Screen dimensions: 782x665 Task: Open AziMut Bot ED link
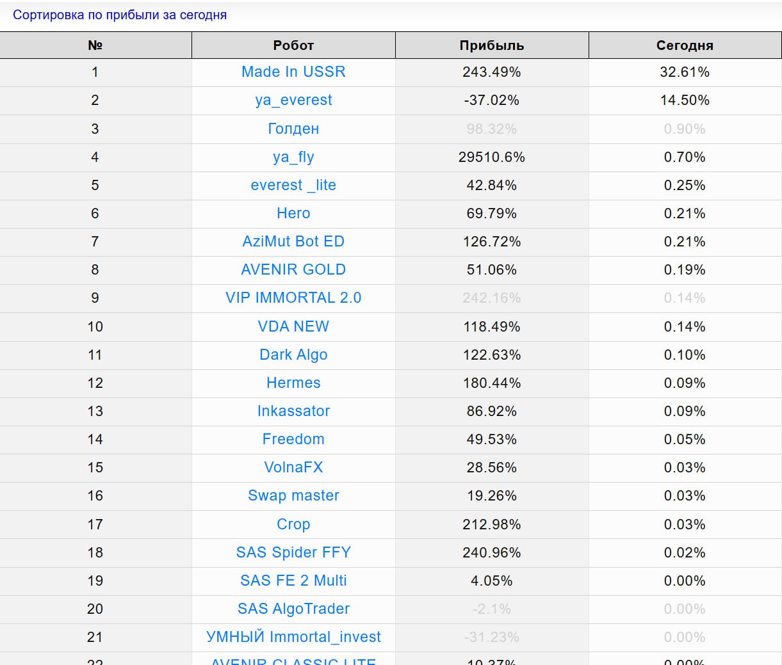point(293,241)
